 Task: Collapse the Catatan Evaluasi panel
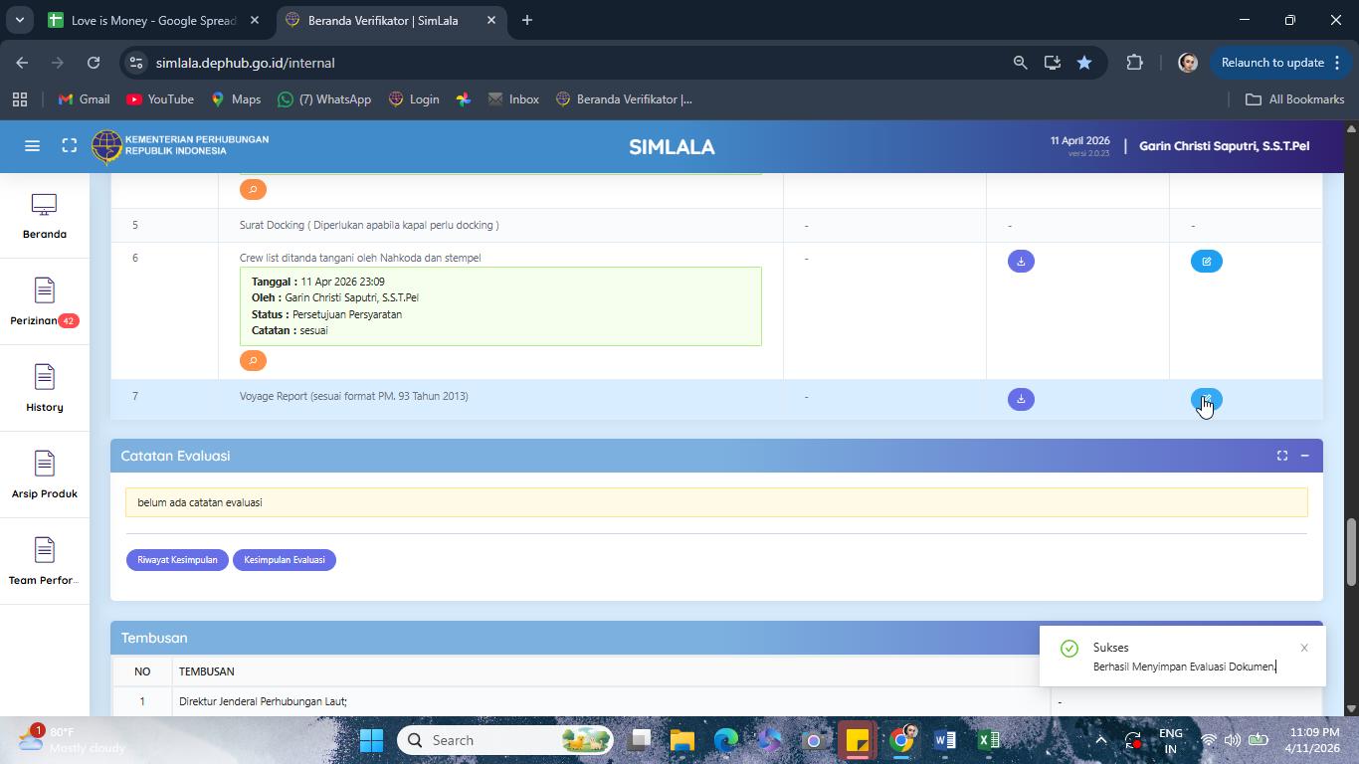(1304, 456)
